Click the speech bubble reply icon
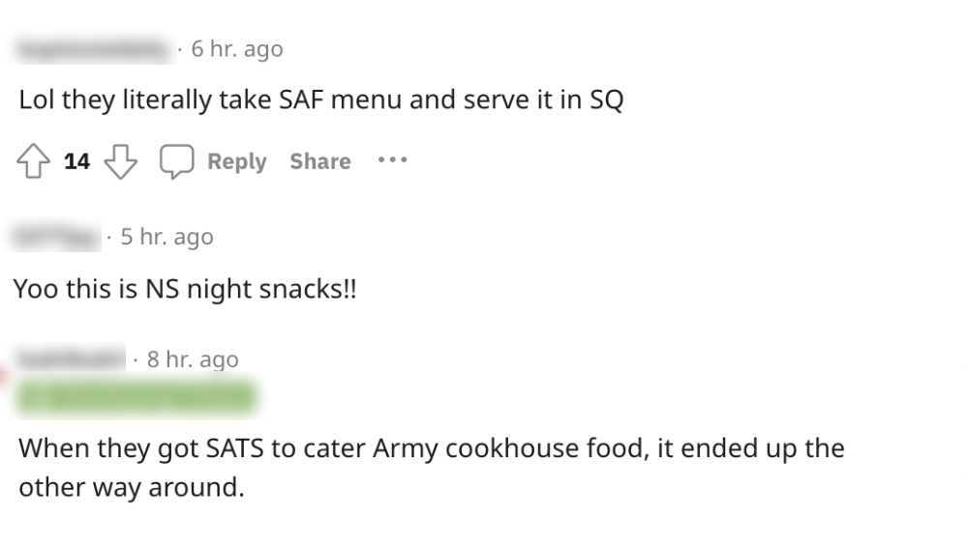The width and height of the screenshot is (968, 547). pyautogui.click(x=176, y=161)
